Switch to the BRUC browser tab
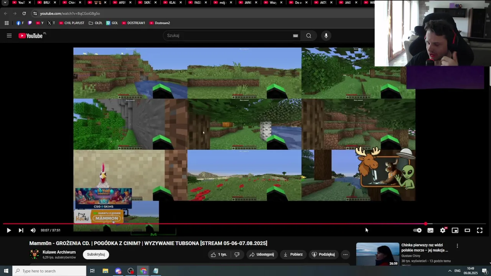Screen dimensions: 491x276 [47, 3]
